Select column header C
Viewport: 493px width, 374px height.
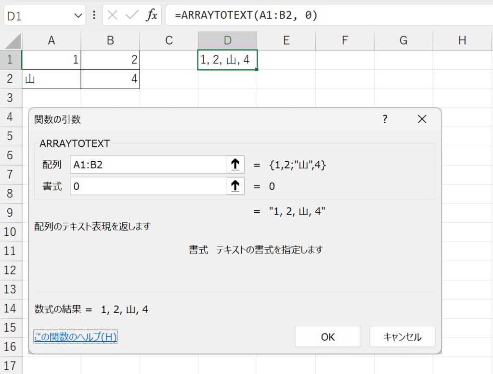169,40
